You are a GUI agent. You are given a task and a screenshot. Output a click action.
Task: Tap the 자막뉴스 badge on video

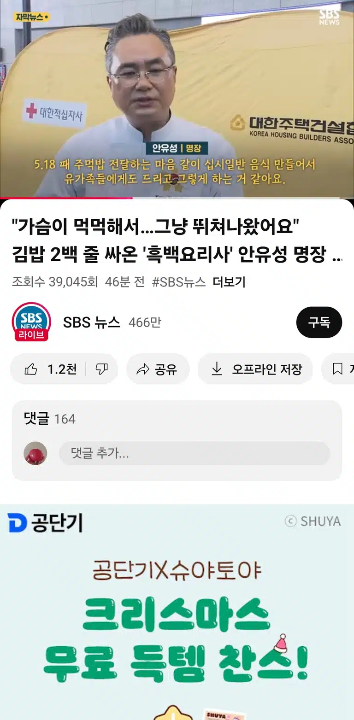pos(31,17)
